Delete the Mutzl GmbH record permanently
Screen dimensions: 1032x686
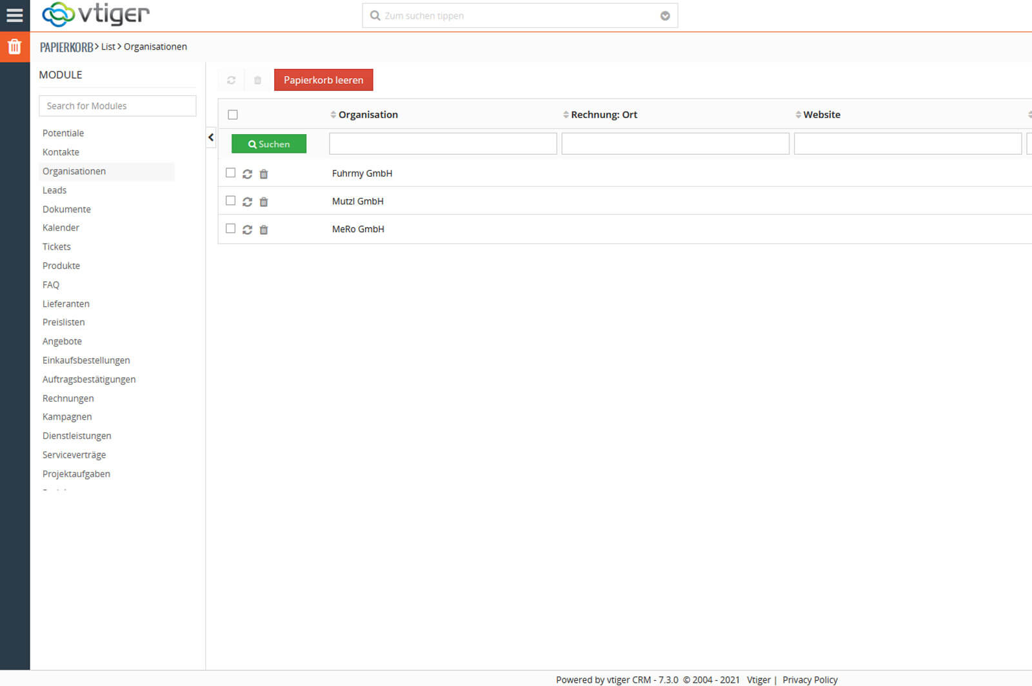[x=264, y=202]
